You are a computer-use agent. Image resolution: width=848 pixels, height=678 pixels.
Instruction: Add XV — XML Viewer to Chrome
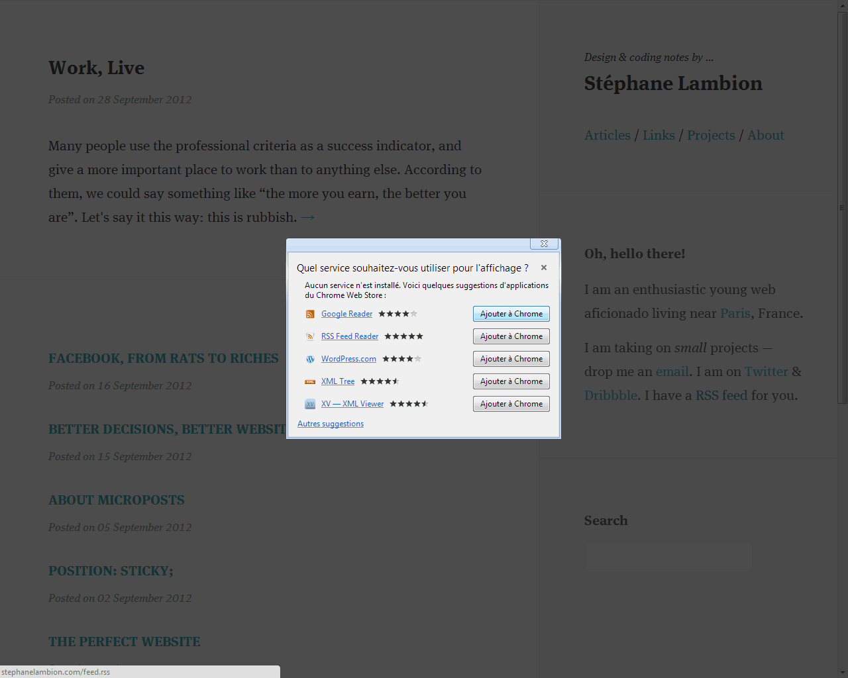point(511,404)
